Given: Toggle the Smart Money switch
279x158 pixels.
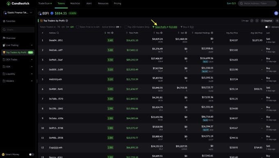Looking at the screenshot, I should click(x=32, y=154).
